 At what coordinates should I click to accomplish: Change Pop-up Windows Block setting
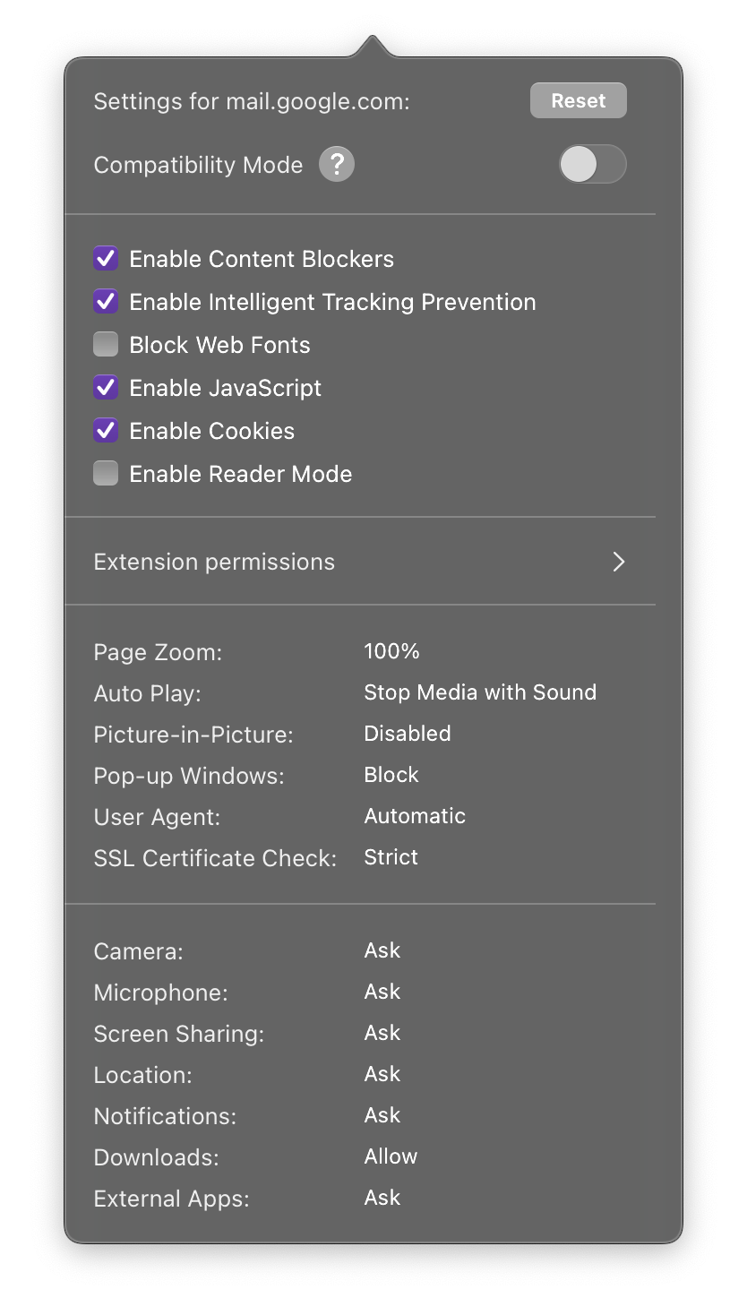391,775
